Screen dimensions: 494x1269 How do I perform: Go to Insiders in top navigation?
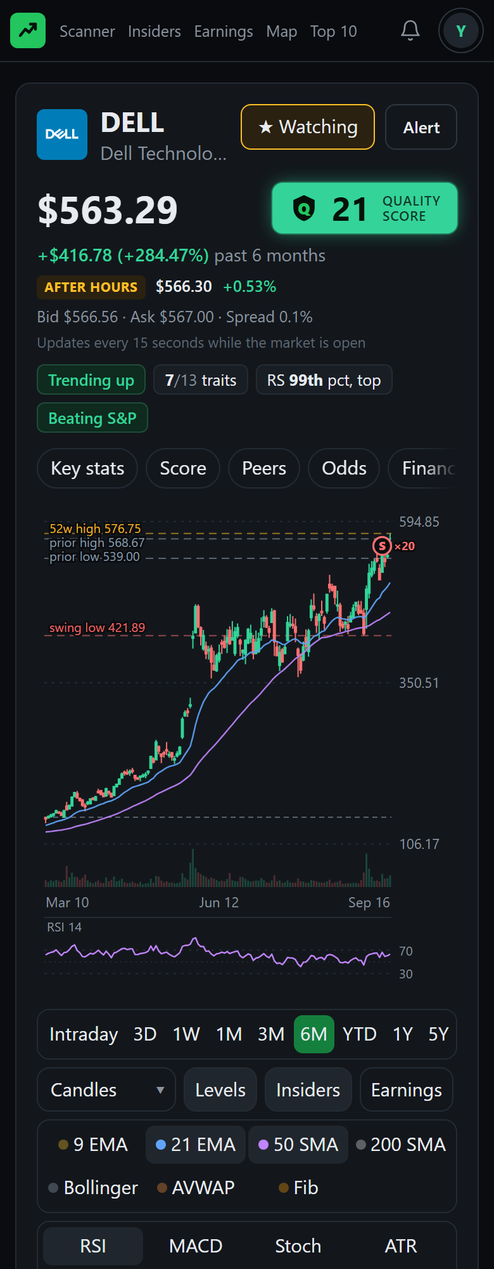pos(155,31)
